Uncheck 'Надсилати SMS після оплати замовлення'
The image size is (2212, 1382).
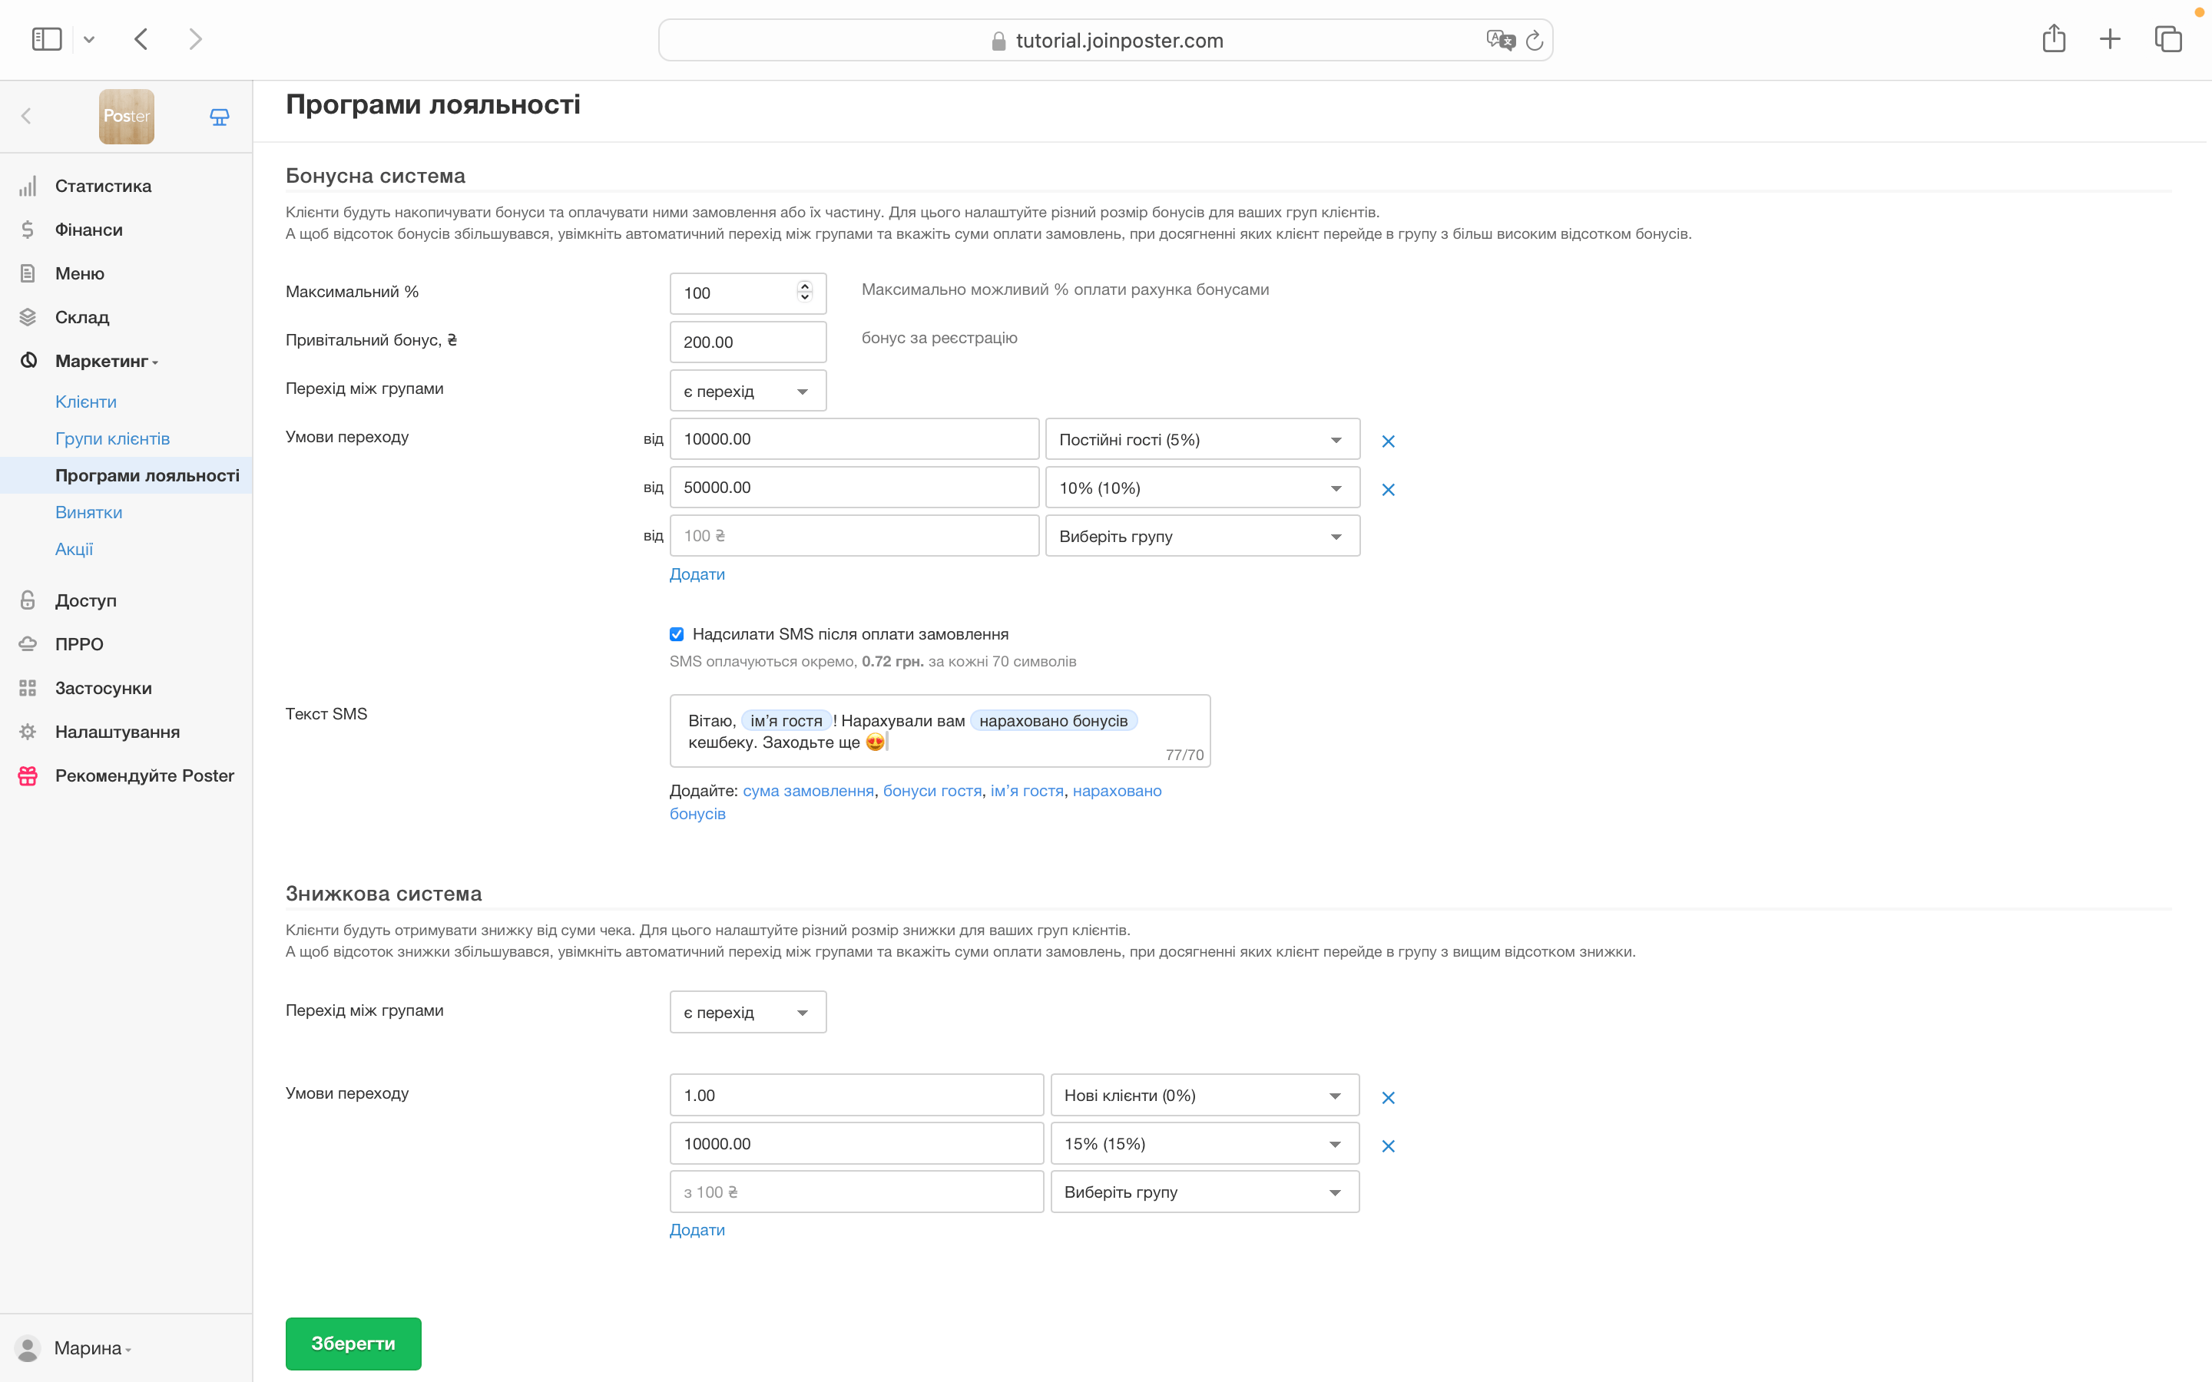point(677,634)
